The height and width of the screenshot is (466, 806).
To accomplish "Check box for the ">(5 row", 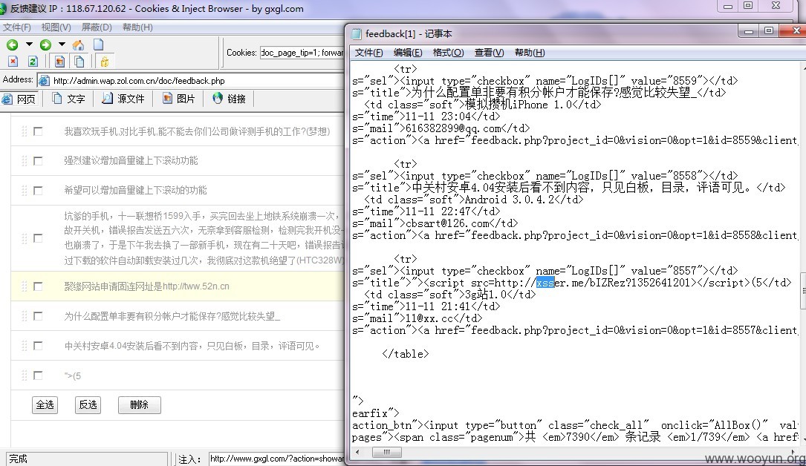I will coord(38,375).
